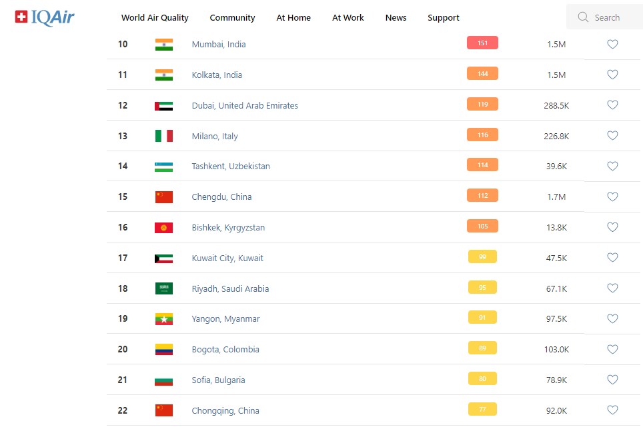Open the World Air Quality menu
The image size is (643, 427).
pyautogui.click(x=155, y=18)
